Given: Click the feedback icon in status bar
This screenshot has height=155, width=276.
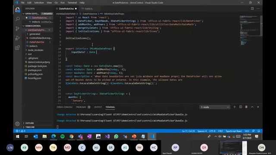Looking at the screenshot, I should (253, 131).
